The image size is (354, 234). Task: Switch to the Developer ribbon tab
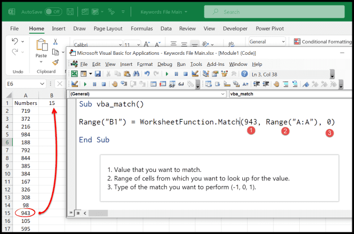point(235,28)
